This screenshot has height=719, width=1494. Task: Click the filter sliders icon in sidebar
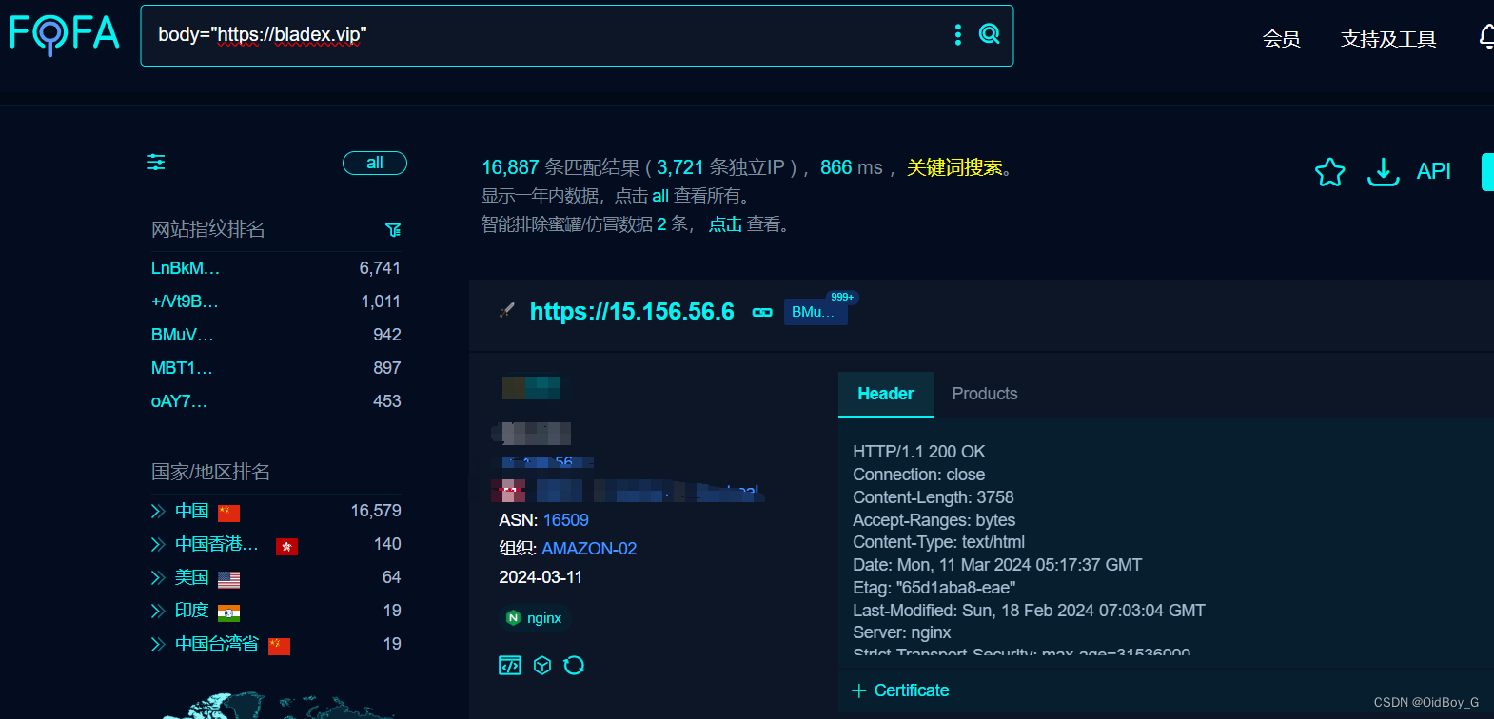point(156,163)
